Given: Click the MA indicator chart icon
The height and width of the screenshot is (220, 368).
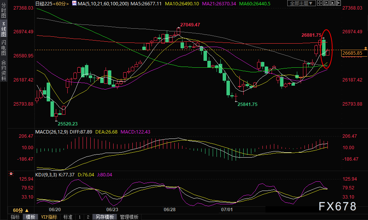Looking at the screenshot, I should coord(74,3).
